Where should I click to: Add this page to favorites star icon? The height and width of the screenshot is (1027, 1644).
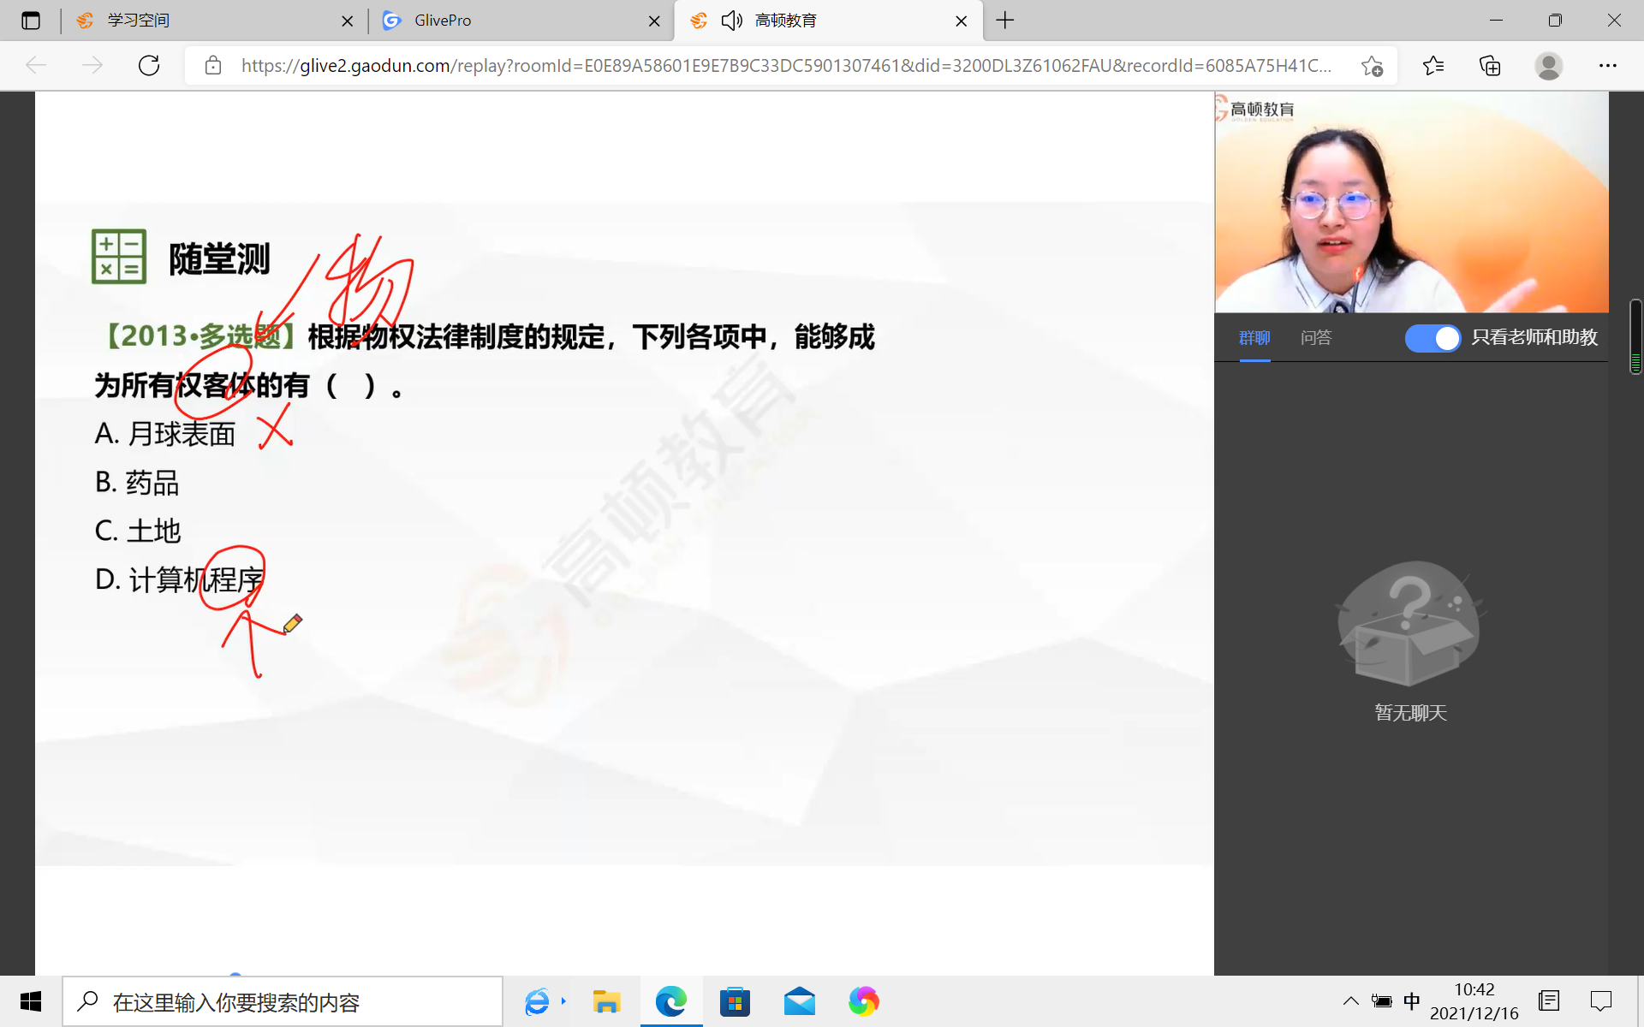[1372, 66]
